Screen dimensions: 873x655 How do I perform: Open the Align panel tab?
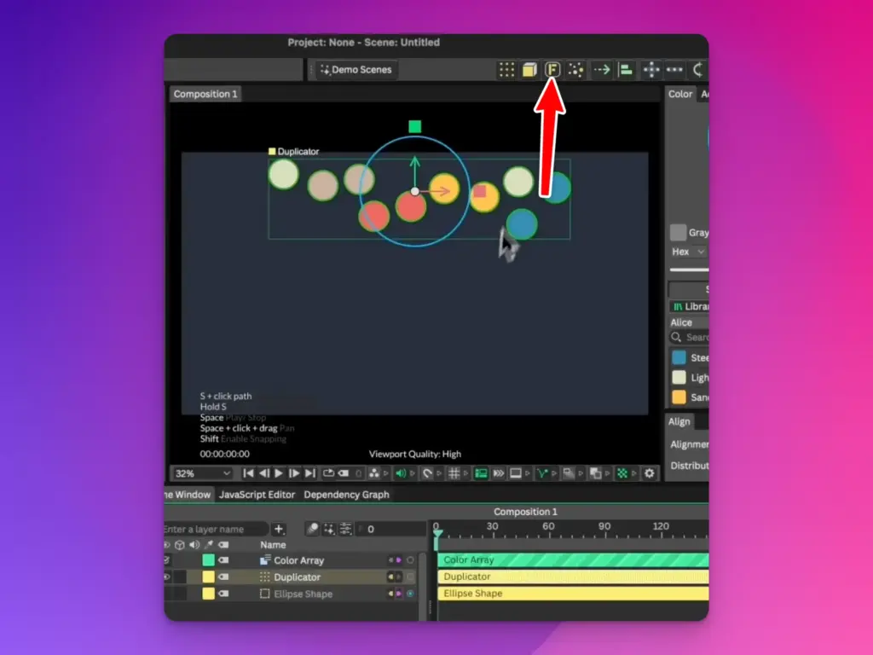(679, 421)
